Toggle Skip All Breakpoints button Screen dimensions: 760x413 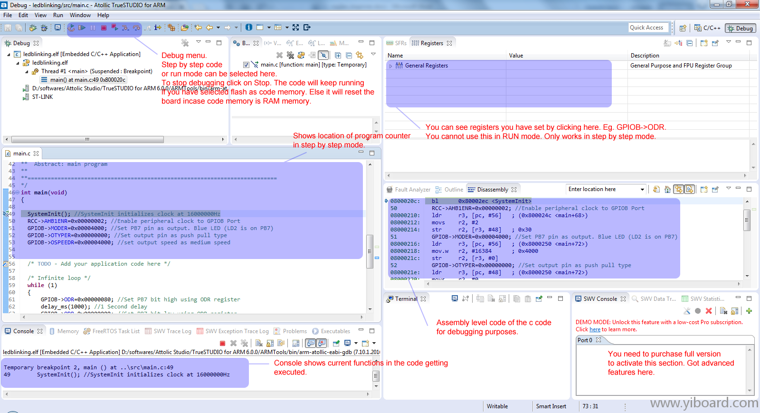click(323, 55)
